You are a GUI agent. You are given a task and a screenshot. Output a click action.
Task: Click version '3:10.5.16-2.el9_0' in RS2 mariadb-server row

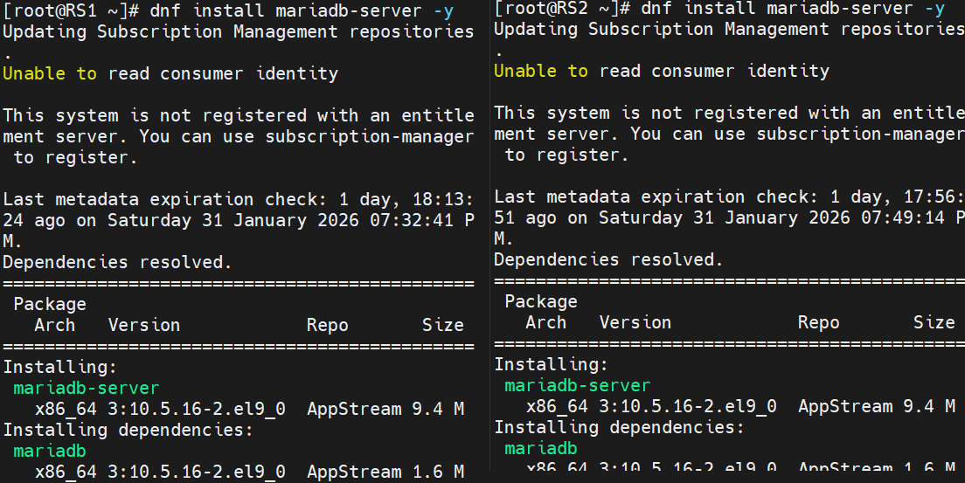coord(687,405)
